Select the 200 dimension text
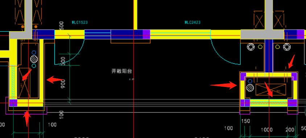This screenshot has height=138, width=306. [290, 130]
